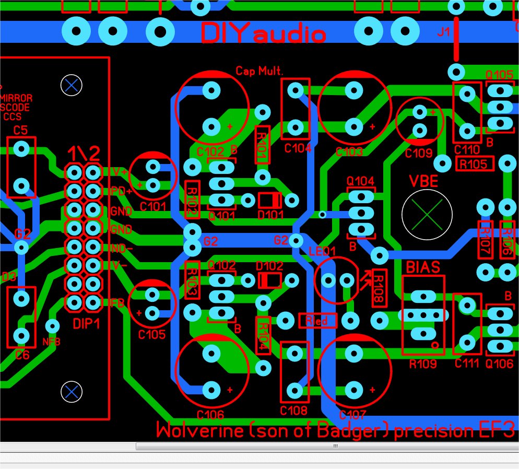Image resolution: width=519 pixels, height=469 pixels.
Task: Select the CCS silkscreen text
Action: pos(12,117)
